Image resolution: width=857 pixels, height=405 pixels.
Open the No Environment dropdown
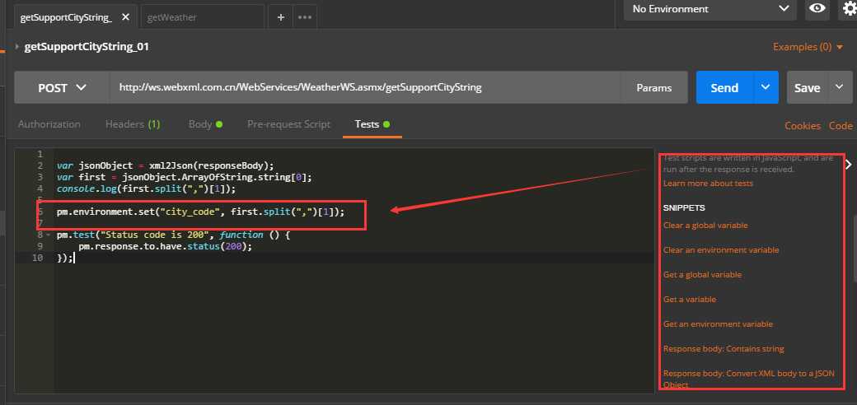(710, 9)
